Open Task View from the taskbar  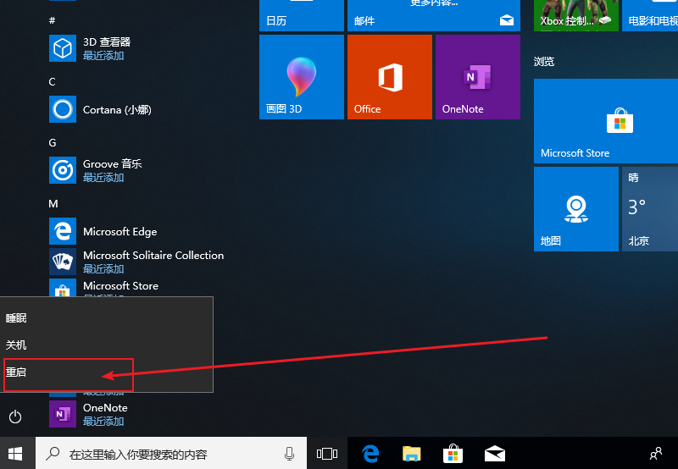pos(326,454)
